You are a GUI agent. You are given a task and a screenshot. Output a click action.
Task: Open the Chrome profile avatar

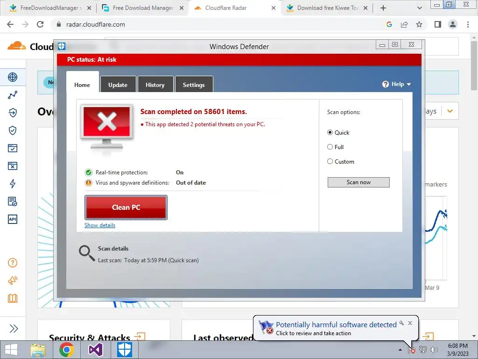coord(453,24)
